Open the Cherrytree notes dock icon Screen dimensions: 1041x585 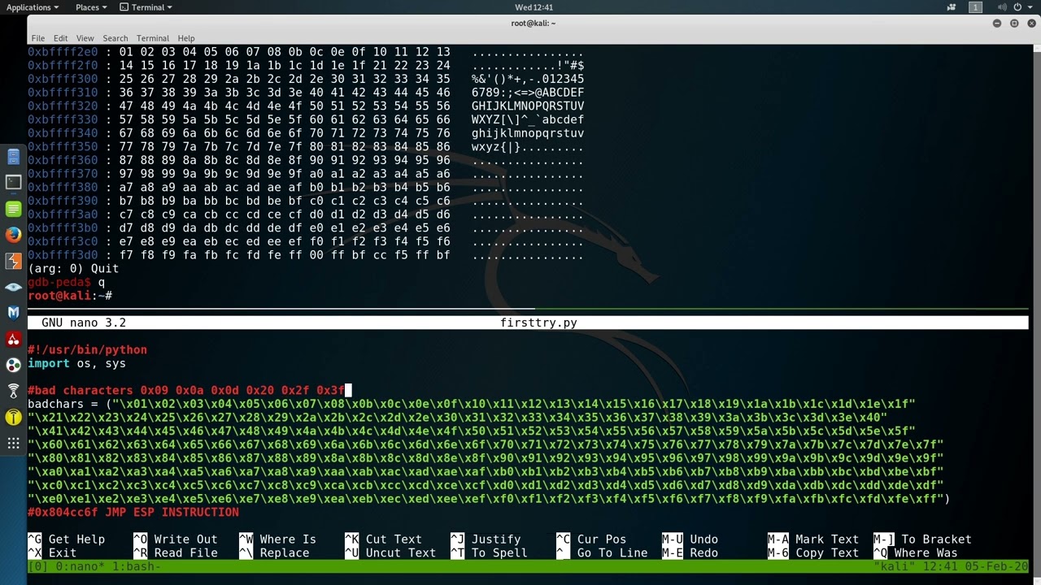coord(13,339)
